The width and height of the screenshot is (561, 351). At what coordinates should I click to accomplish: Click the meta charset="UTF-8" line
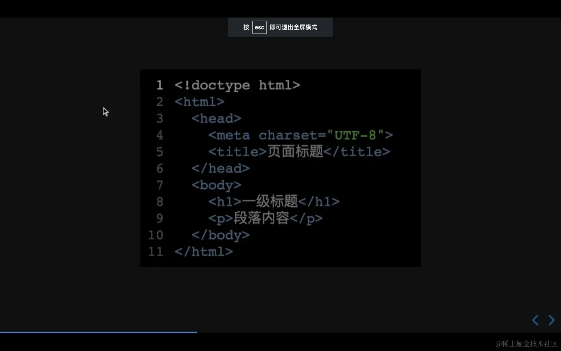coord(300,135)
